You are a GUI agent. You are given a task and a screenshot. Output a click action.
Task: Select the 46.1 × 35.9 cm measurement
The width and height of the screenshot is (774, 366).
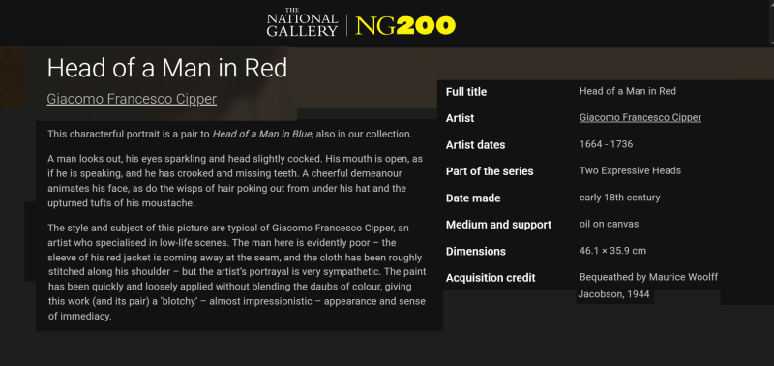click(612, 251)
